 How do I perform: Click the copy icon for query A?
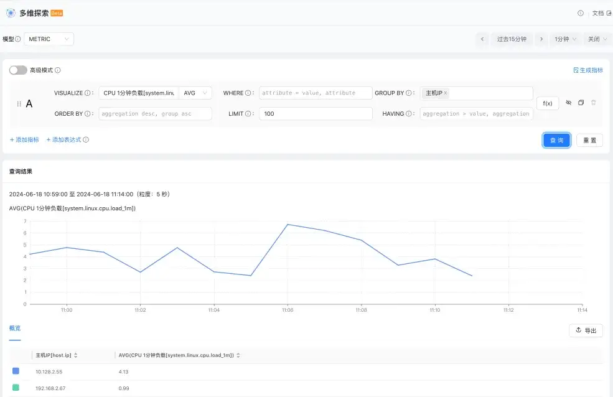click(x=581, y=103)
